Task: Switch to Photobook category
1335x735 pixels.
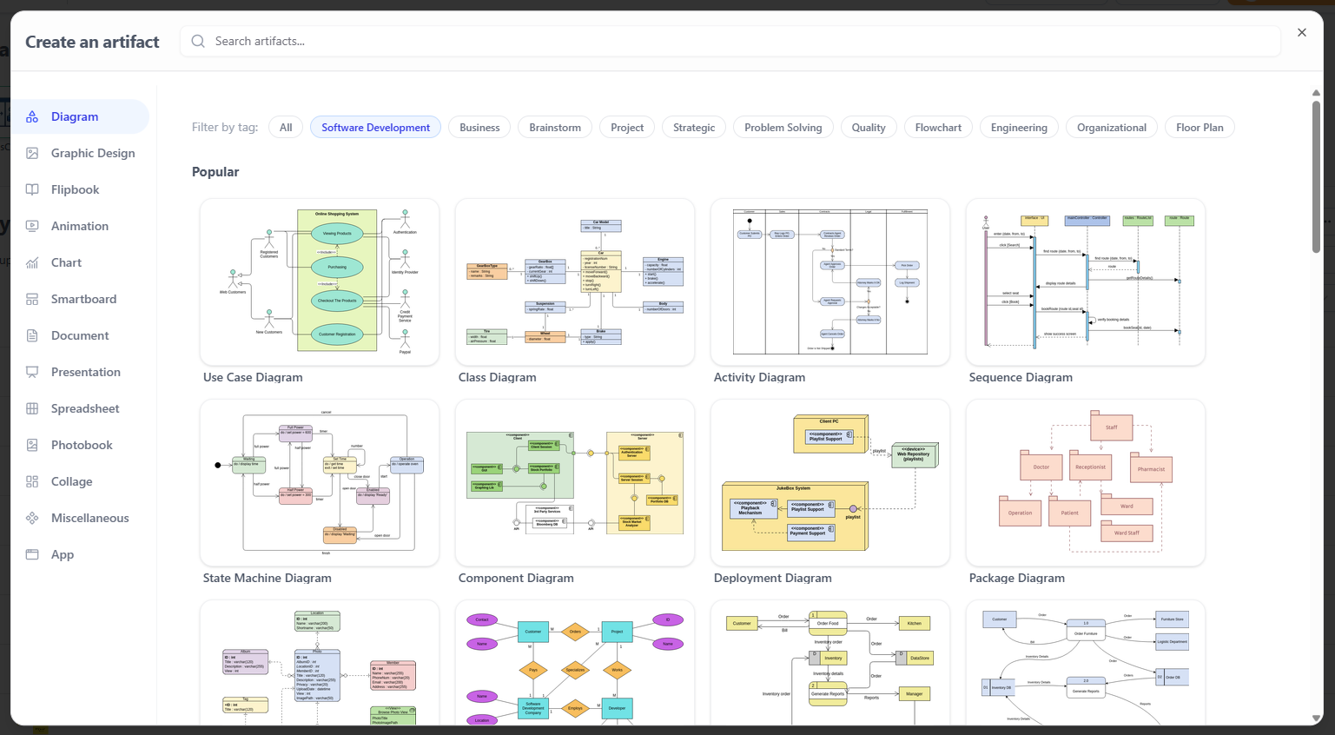Action: click(x=81, y=445)
